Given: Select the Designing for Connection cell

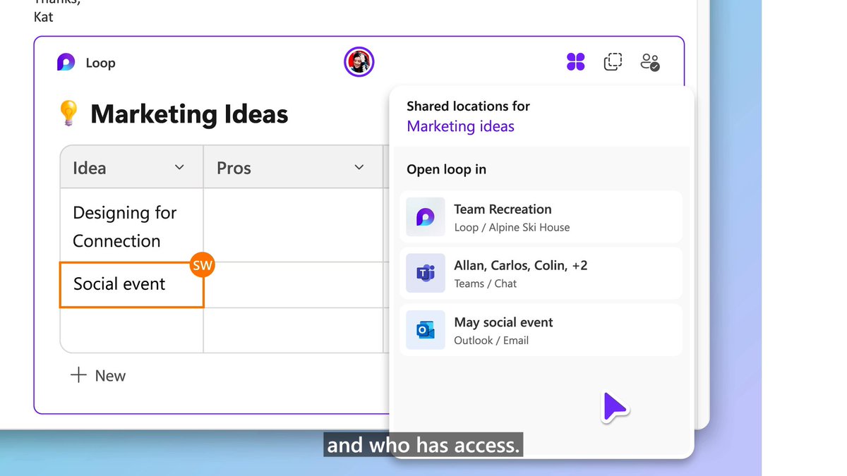Looking at the screenshot, I should 132,226.
